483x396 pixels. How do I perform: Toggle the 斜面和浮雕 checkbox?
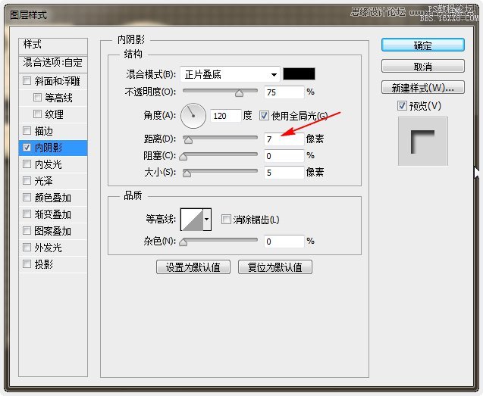[27, 80]
